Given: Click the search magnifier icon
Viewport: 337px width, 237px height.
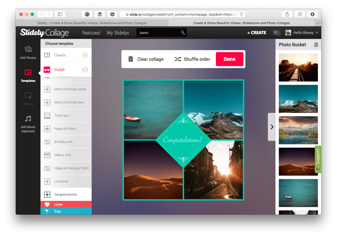Looking at the screenshot, I should [x=183, y=33].
